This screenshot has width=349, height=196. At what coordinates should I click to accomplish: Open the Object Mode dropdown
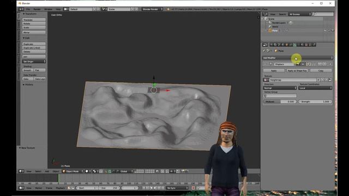[x=73, y=171]
